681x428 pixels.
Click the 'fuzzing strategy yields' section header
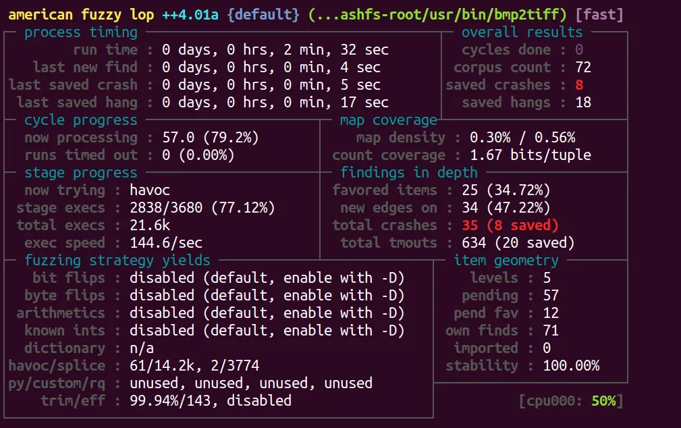coord(117,261)
